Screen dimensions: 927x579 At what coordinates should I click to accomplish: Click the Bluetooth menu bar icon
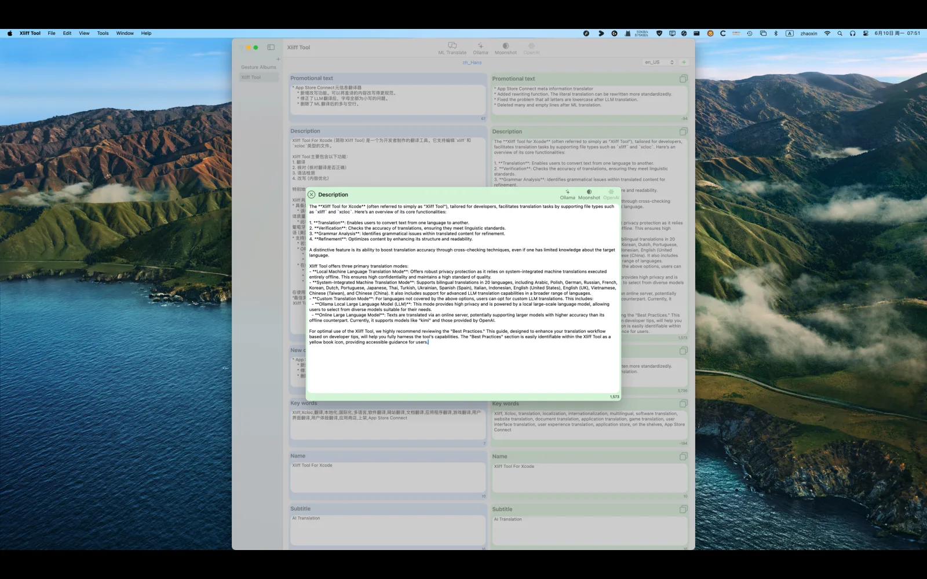click(776, 33)
